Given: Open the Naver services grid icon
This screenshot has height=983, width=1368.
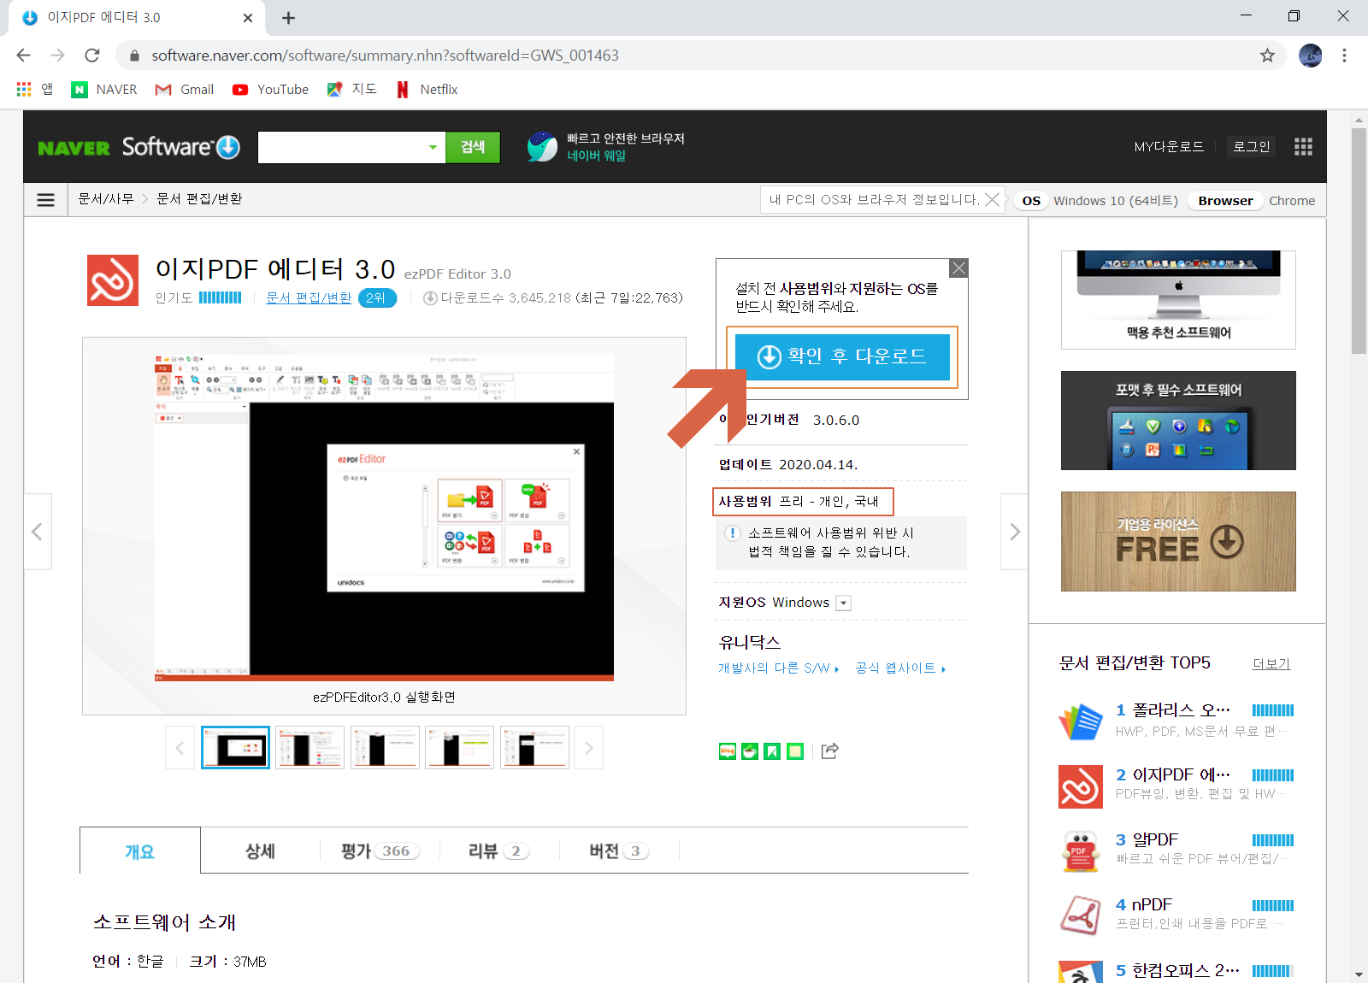Looking at the screenshot, I should click(x=1303, y=147).
